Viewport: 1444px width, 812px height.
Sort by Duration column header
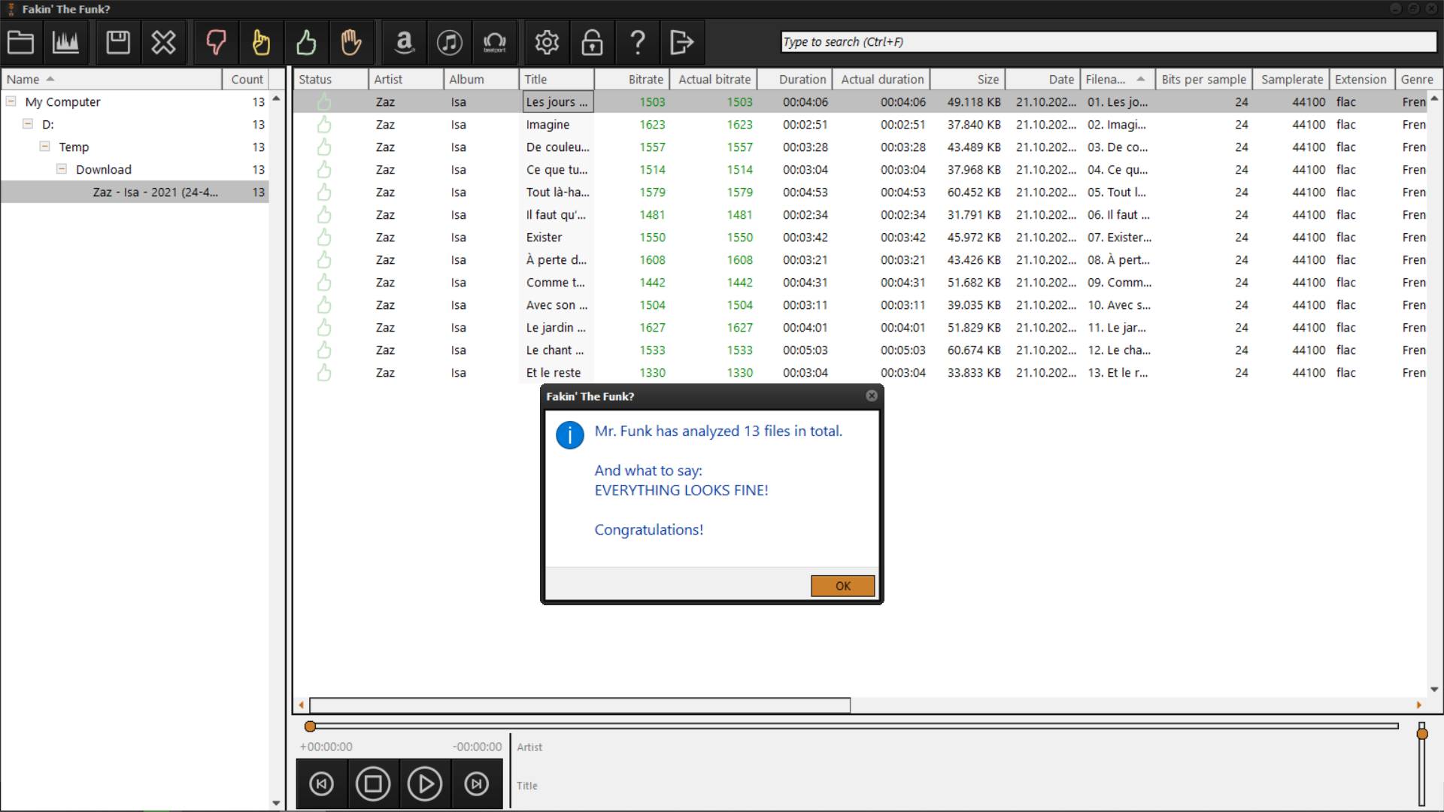[x=795, y=79]
